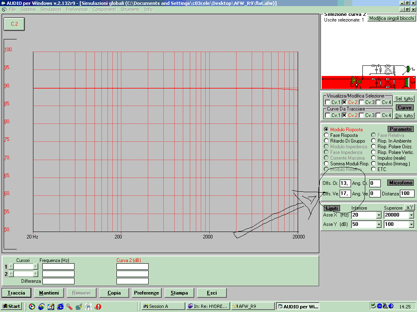Click the C.2 curve label button
Viewport: 417px width, 312px height.
click(x=14, y=24)
